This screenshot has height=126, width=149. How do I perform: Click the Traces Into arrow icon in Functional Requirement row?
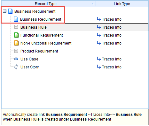(99, 35)
